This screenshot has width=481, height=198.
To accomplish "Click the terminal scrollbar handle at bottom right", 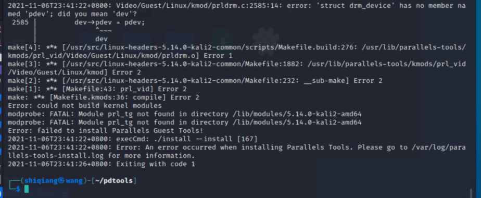I will 471,193.
